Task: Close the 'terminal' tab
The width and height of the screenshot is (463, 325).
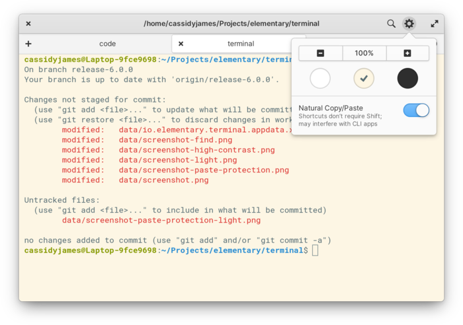Action: coord(181,44)
